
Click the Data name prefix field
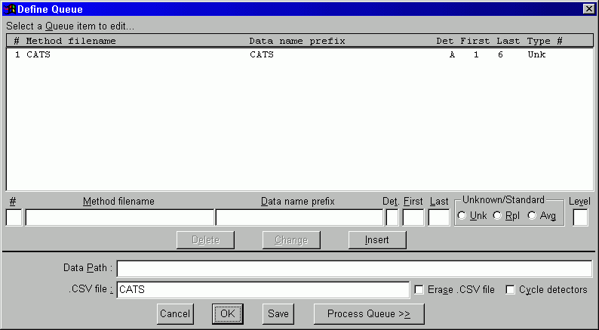pos(299,217)
